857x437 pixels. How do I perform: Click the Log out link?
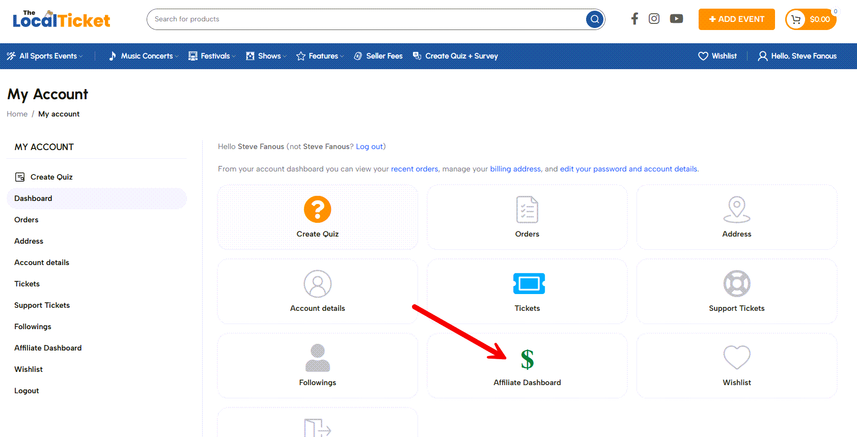[369, 147]
